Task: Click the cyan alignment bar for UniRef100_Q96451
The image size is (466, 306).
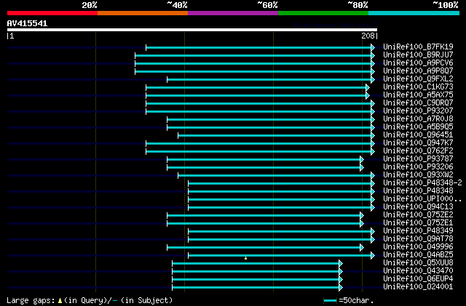Action: 275,136
